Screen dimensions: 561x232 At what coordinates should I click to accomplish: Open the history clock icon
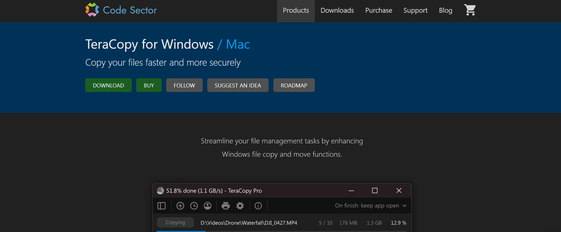pos(194,206)
